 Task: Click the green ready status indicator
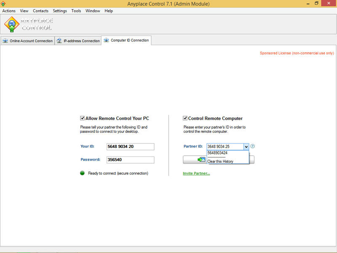[82, 173]
